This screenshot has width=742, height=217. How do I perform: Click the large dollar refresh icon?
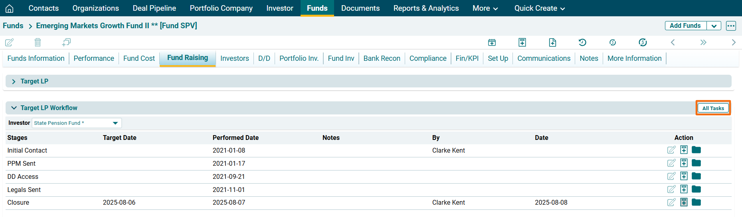click(643, 42)
